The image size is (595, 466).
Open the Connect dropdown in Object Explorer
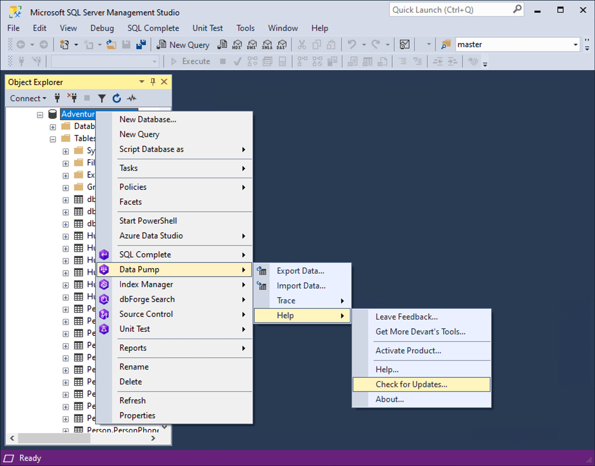(28, 98)
